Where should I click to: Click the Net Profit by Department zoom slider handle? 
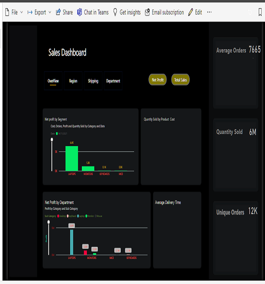click(49, 222)
